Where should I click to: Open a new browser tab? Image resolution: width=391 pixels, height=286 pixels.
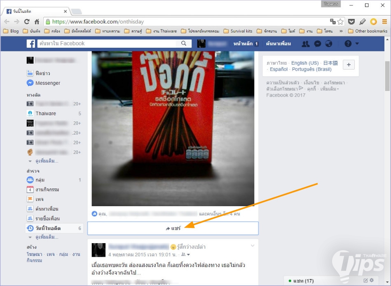click(x=76, y=12)
